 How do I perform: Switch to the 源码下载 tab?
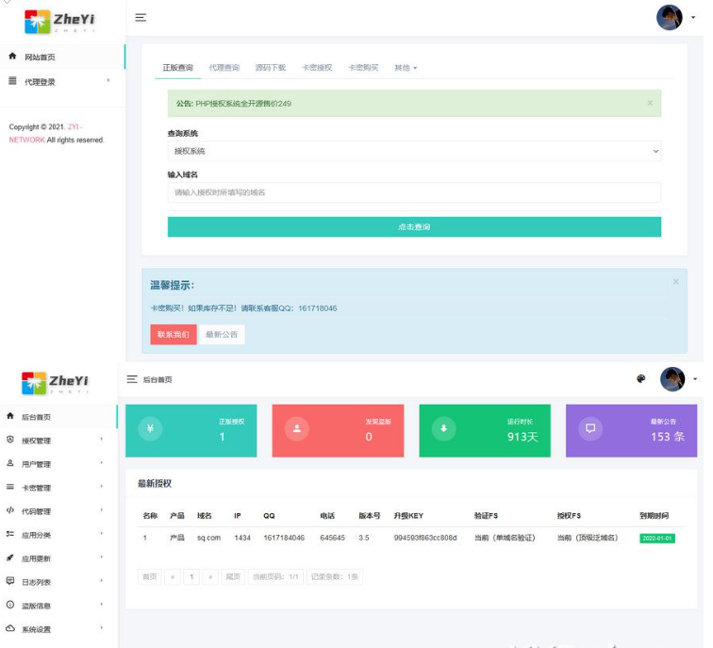(270, 68)
